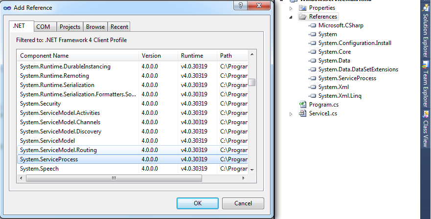The height and width of the screenshot is (219, 431).
Task: Confirm with the OK button
Action: coord(198,203)
